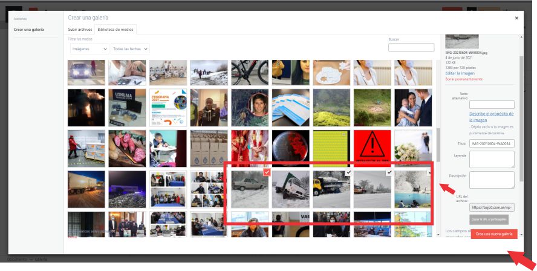537x271 pixels.
Task: Expand the Todas las fechas filter
Action: (x=130, y=48)
